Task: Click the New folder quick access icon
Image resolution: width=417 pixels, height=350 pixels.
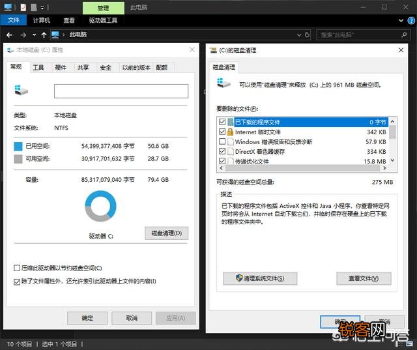Action: coord(34,7)
